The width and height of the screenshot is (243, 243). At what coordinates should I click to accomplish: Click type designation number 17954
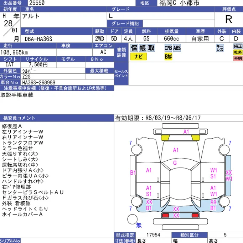coord(154,235)
